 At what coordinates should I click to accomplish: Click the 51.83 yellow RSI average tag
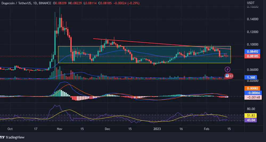coord(251,116)
